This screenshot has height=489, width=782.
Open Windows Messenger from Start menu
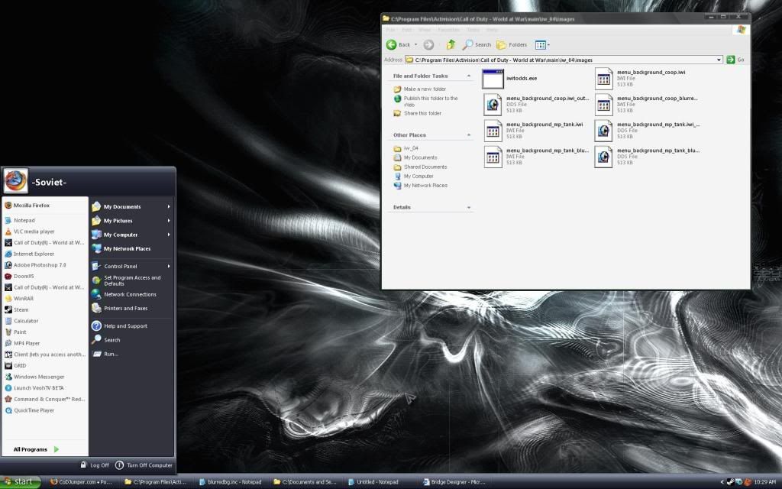tap(45, 377)
